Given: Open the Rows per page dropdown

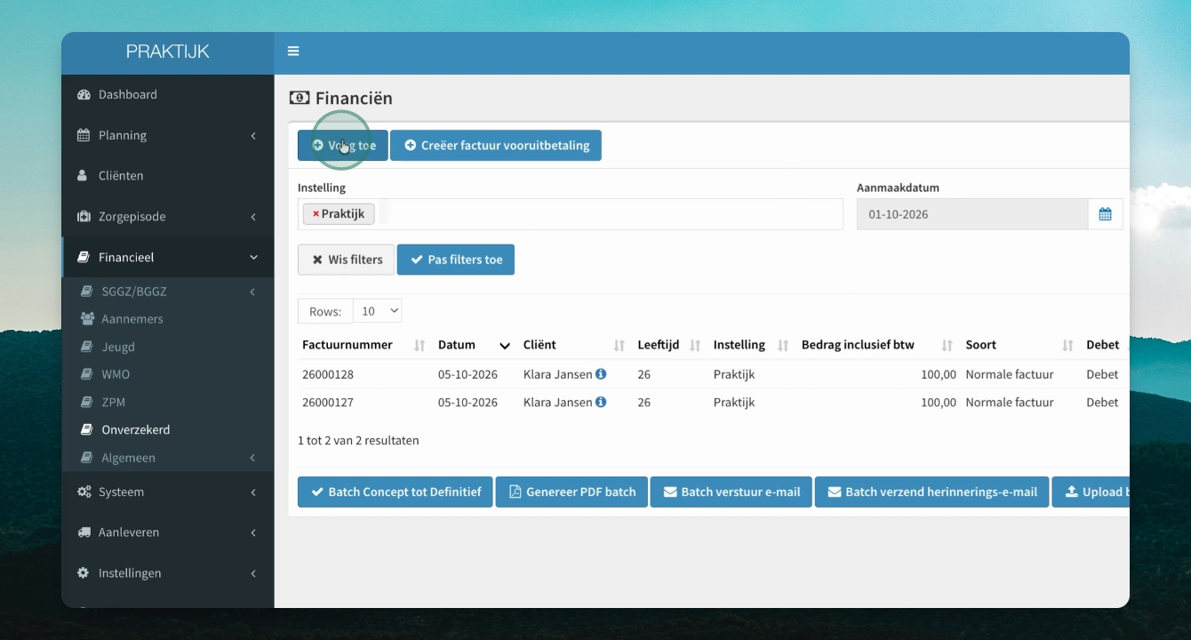Looking at the screenshot, I should click(x=378, y=311).
